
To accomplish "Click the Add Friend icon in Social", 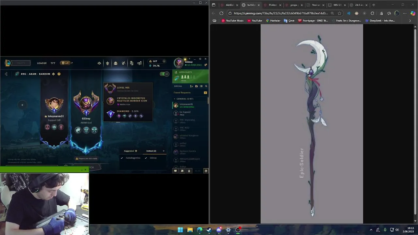I will [192, 86].
